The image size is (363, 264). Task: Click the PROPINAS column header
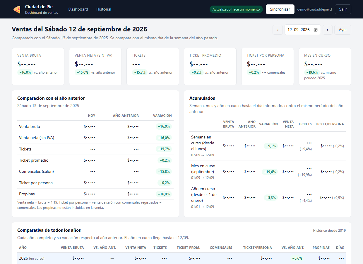321,248
